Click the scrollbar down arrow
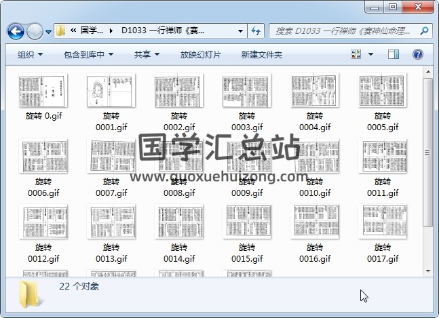This screenshot has height=318, width=439. point(428,271)
